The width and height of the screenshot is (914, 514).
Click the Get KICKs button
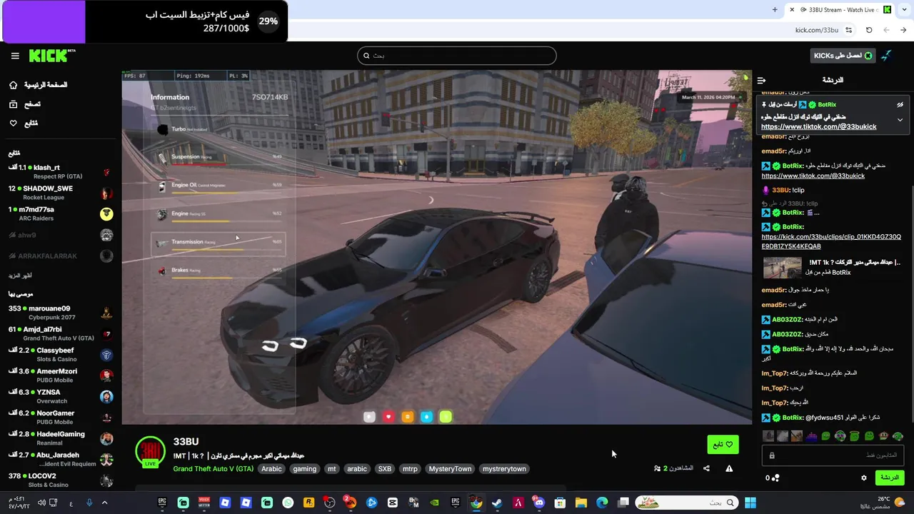pyautogui.click(x=843, y=56)
